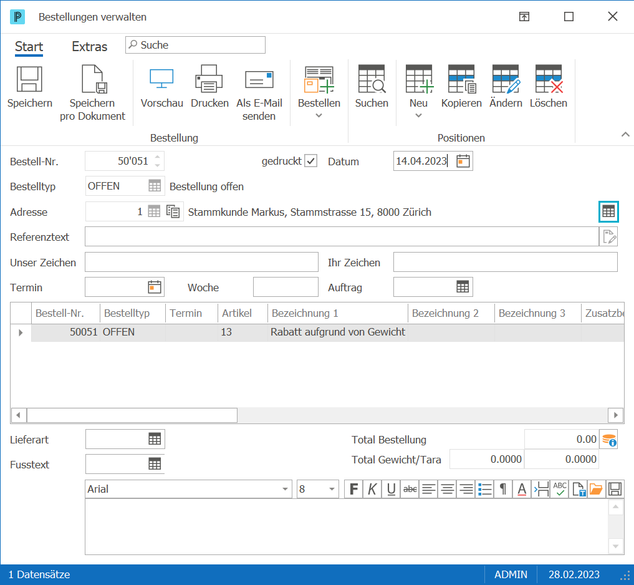
Task: Open the Fusstext lookup table
Action: pyautogui.click(x=155, y=464)
